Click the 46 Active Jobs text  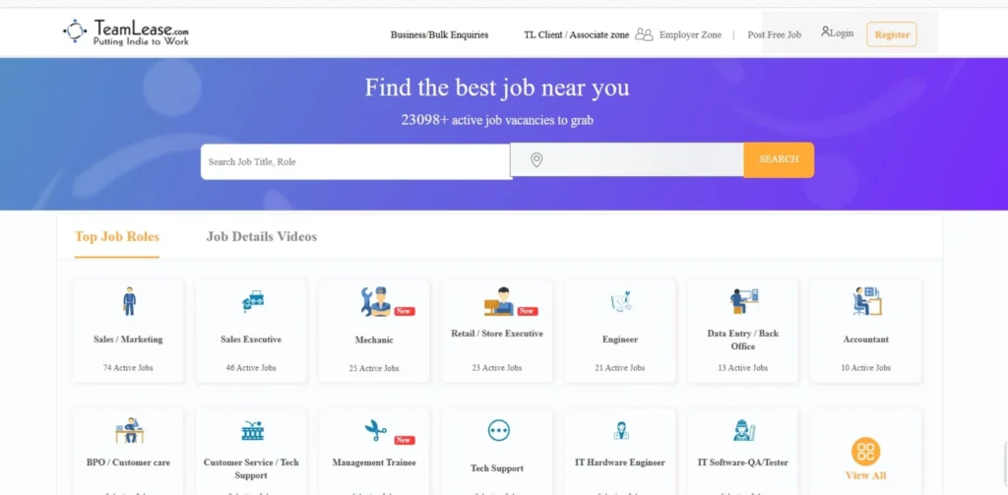251,368
